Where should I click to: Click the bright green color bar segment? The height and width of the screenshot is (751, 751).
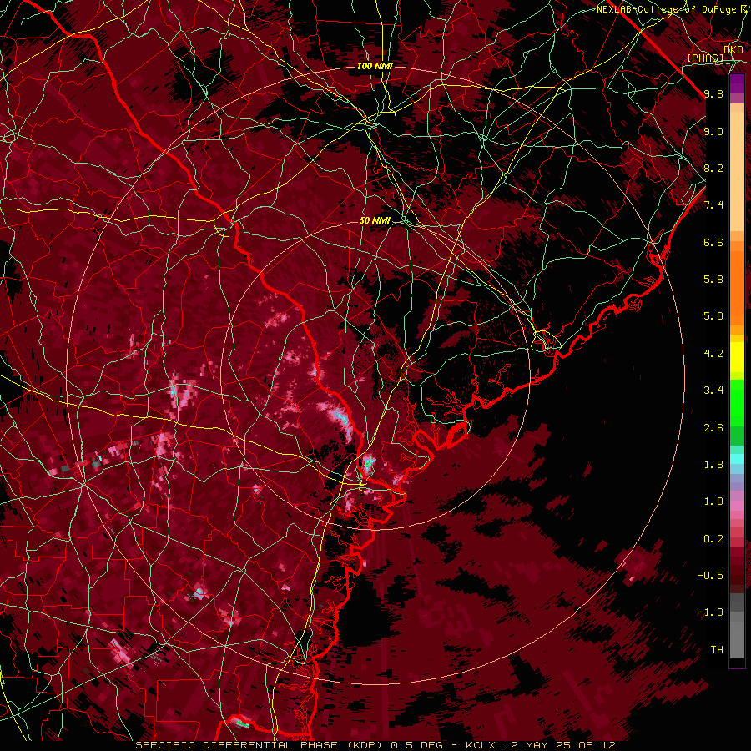pos(737,402)
